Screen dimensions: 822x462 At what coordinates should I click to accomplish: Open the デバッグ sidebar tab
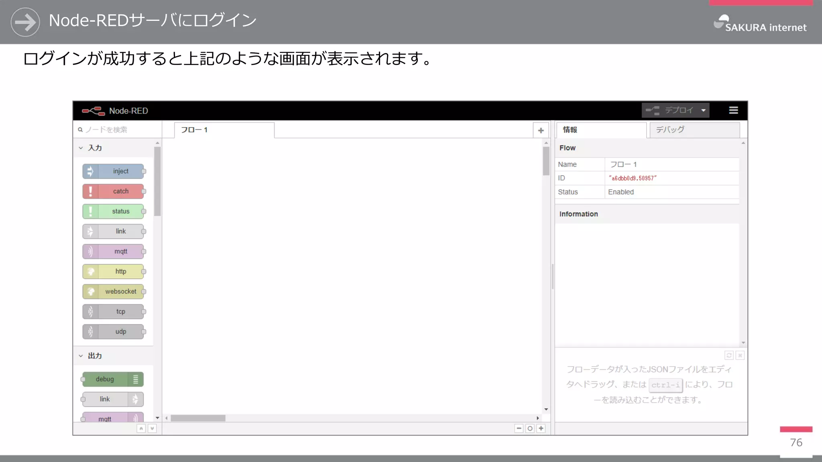pyautogui.click(x=695, y=130)
